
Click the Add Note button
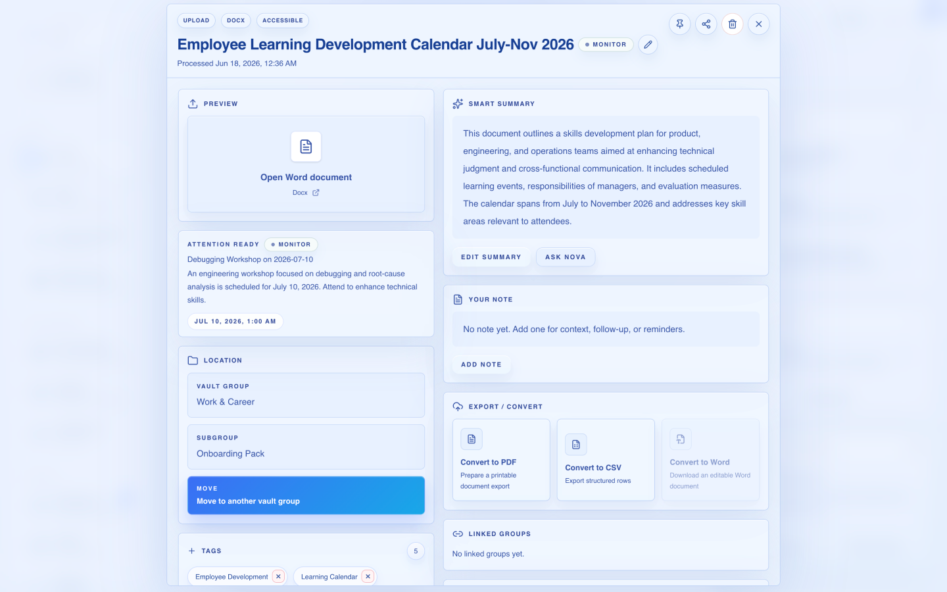tap(481, 364)
